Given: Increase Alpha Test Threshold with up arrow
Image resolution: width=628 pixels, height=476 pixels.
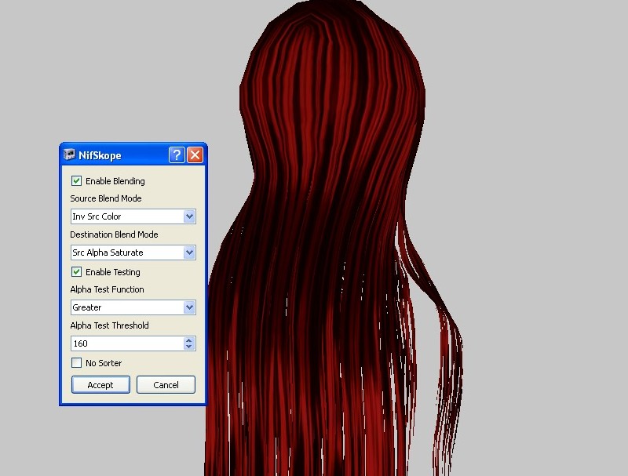Looking at the screenshot, I should (189, 340).
